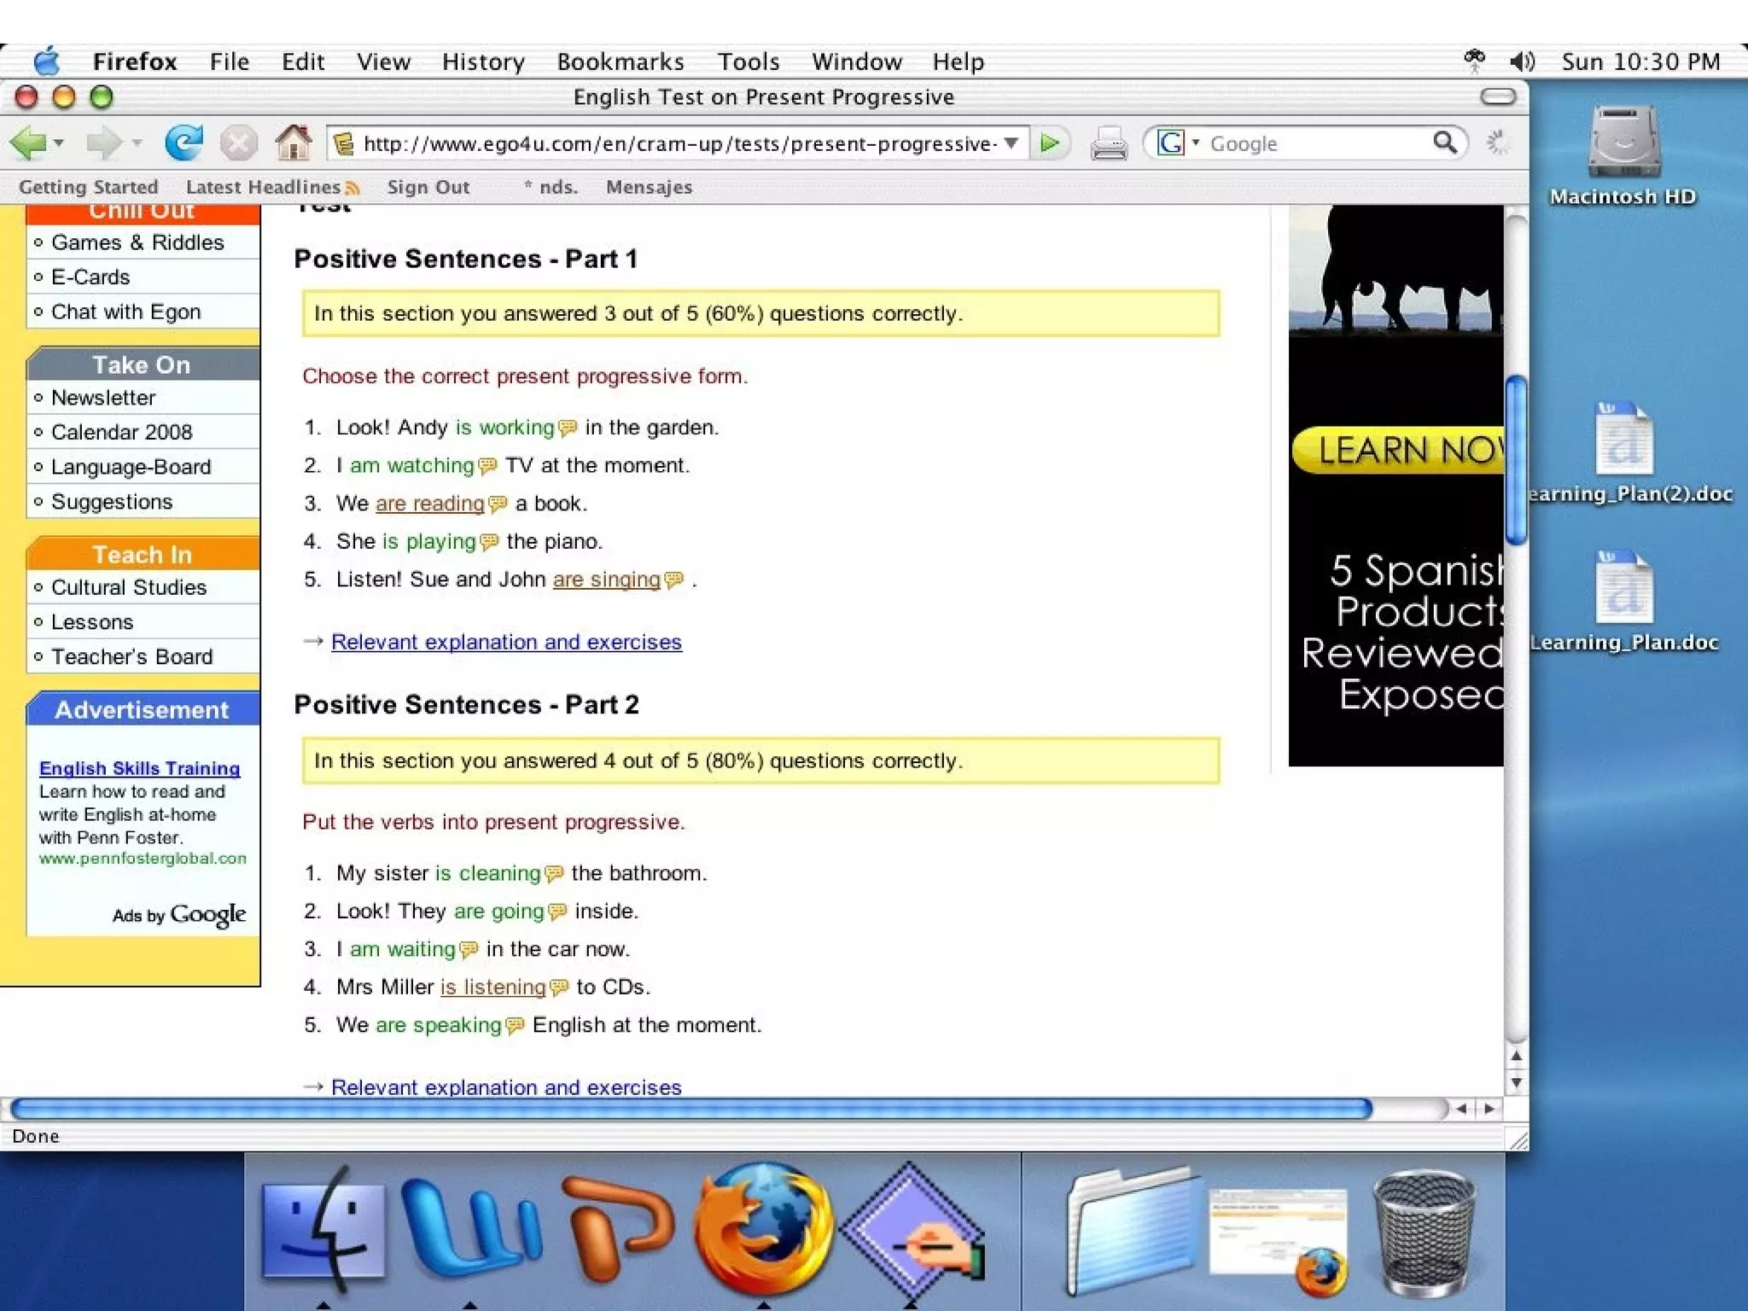The height and width of the screenshot is (1311, 1748).
Task: Open the search engine selector dropdown
Action: click(1195, 143)
